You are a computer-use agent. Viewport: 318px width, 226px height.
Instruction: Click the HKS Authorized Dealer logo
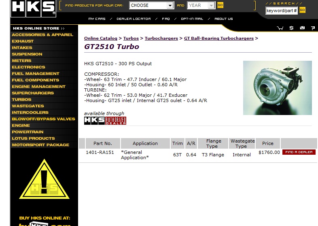[x=105, y=121]
